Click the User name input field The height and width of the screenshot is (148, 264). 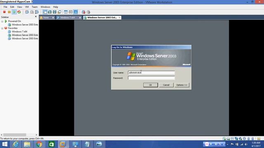151,73
